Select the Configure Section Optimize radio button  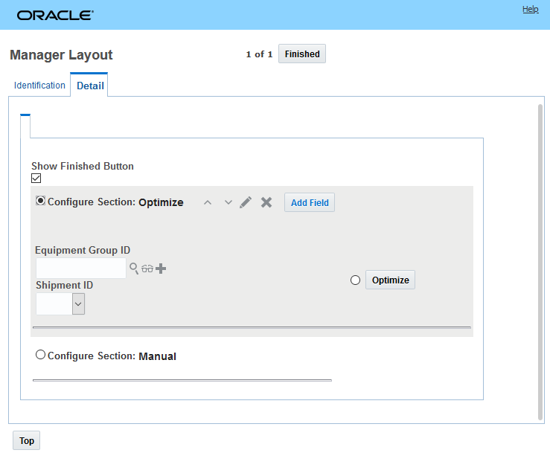point(41,201)
